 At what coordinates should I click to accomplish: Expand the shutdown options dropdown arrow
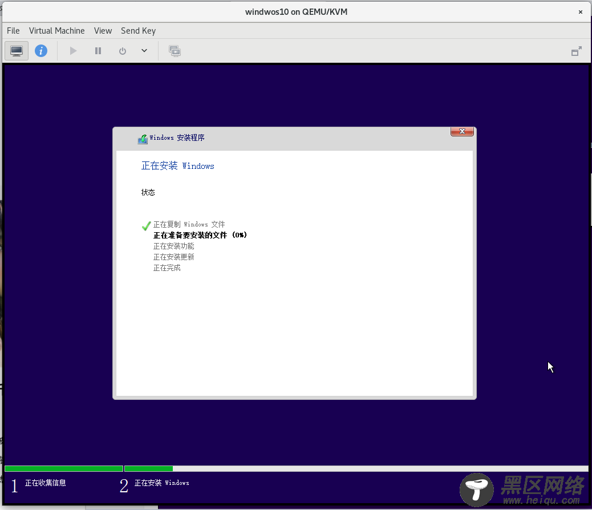click(144, 51)
